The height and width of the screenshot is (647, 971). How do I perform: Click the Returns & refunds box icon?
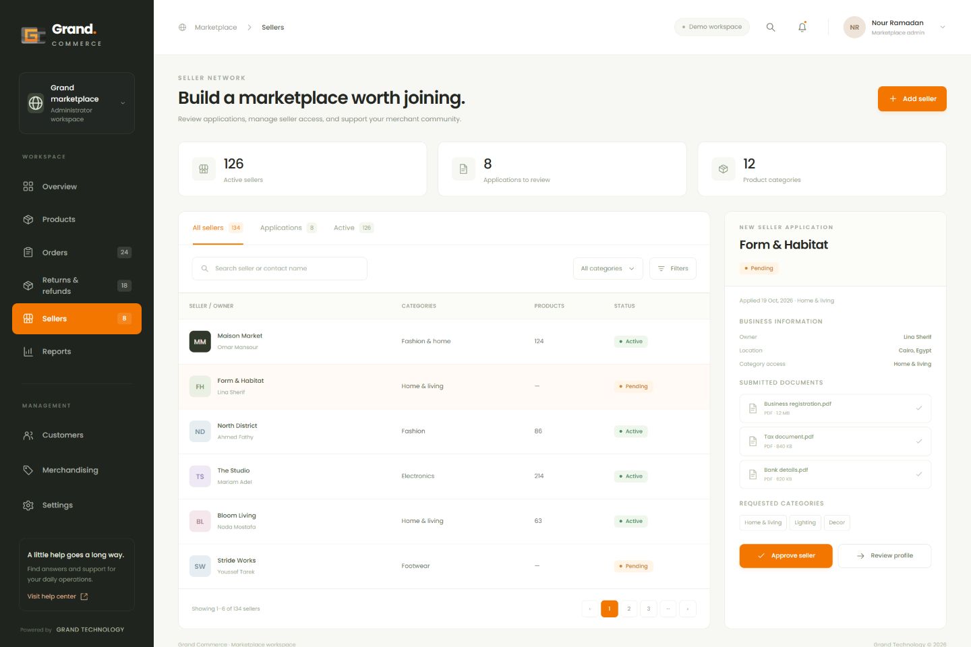pos(28,286)
